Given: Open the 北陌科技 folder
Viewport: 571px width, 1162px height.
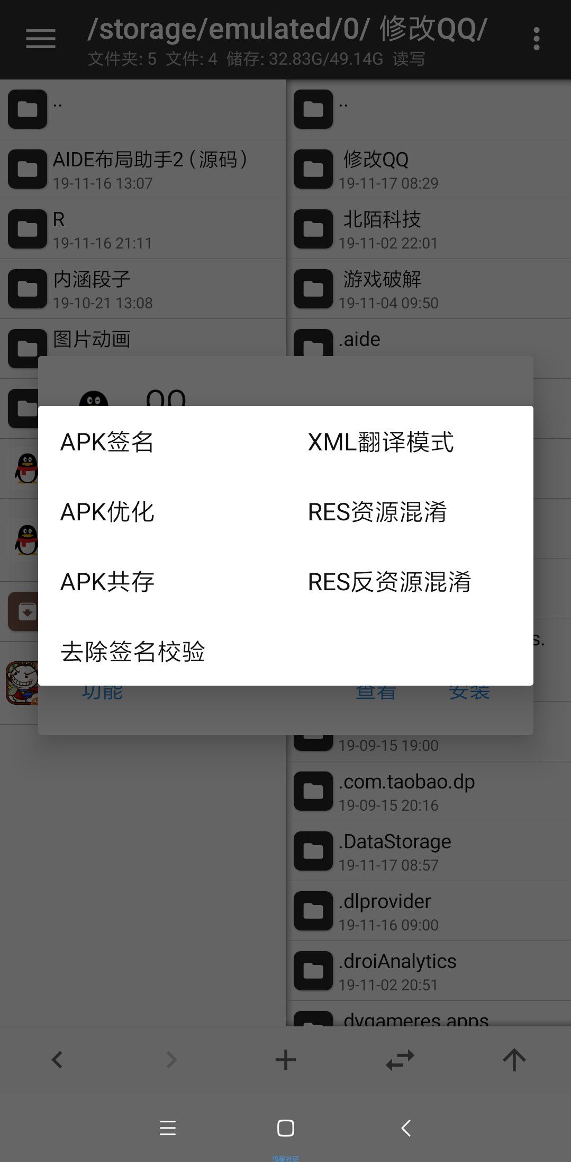Looking at the screenshot, I should [429, 229].
